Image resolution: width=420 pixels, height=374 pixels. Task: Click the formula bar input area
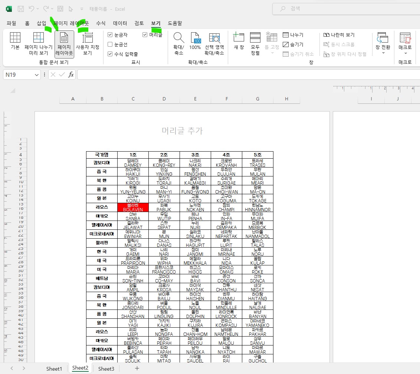249,75
